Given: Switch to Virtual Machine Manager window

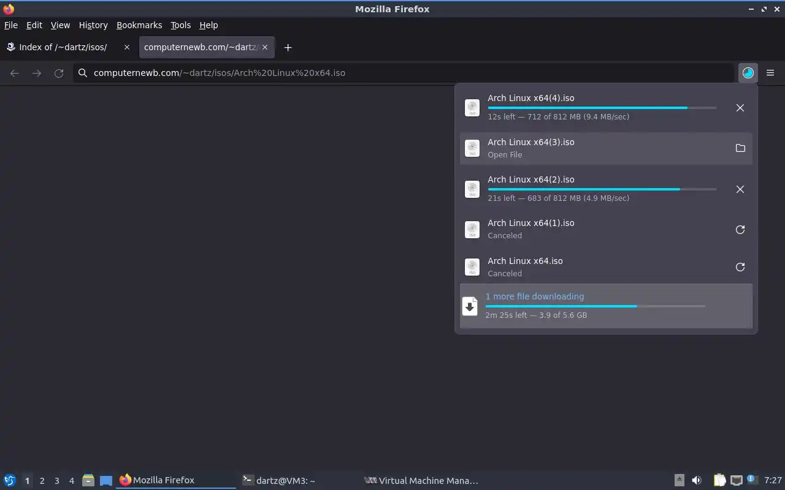Looking at the screenshot, I should click(421, 481).
